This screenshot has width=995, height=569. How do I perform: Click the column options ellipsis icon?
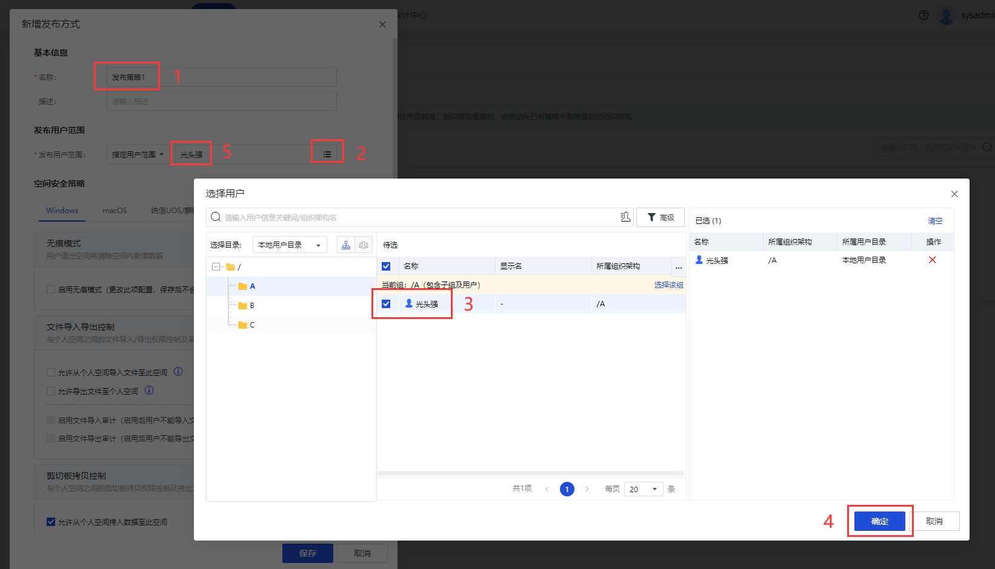(679, 266)
